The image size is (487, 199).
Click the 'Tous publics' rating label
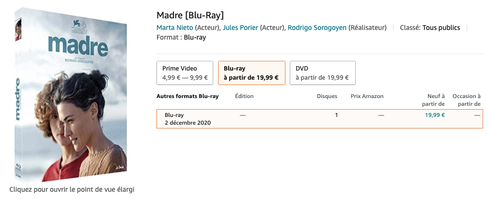[x=441, y=28]
